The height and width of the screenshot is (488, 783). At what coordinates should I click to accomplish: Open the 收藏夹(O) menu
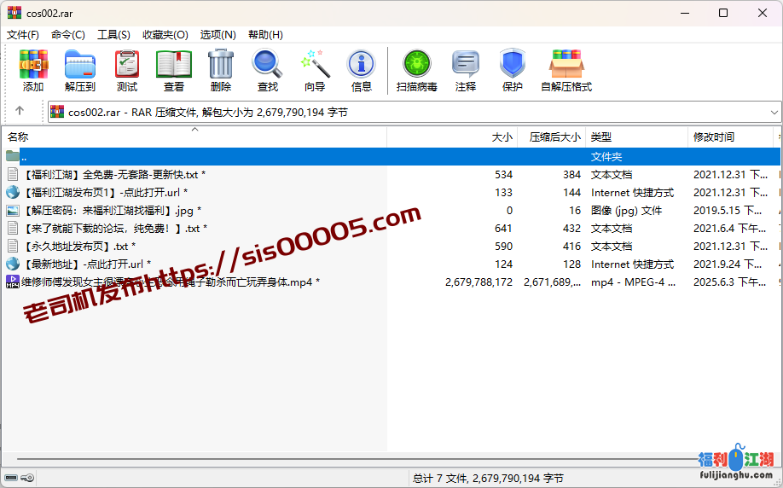pyautogui.click(x=165, y=34)
